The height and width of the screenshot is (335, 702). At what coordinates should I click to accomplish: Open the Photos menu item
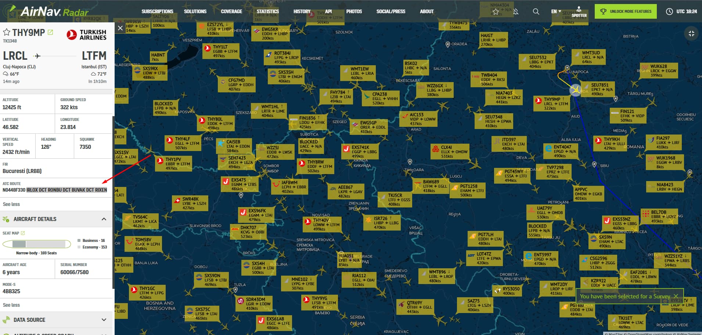point(354,12)
